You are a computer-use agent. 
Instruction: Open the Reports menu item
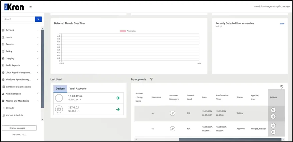[10, 108]
